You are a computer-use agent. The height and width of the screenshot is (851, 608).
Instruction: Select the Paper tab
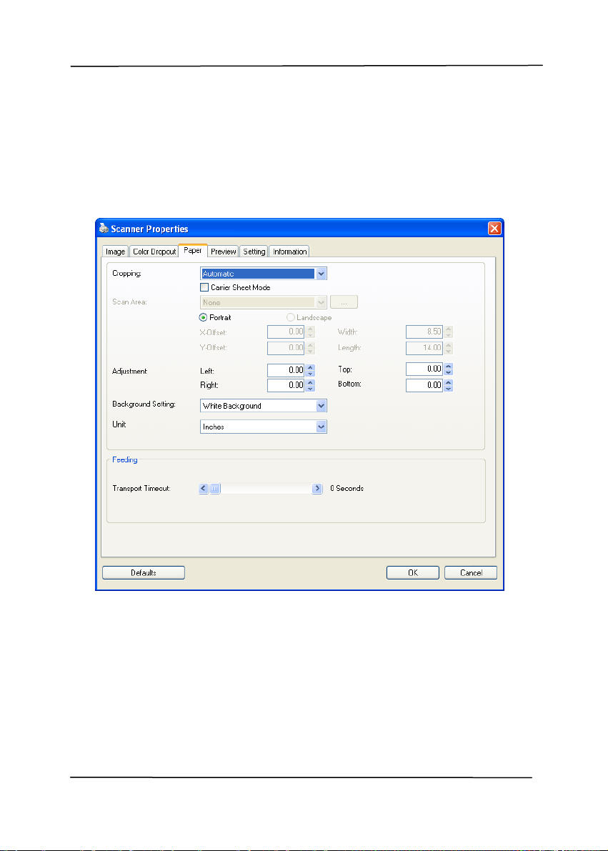[193, 250]
